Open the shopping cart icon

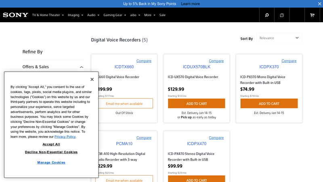click(x=312, y=15)
